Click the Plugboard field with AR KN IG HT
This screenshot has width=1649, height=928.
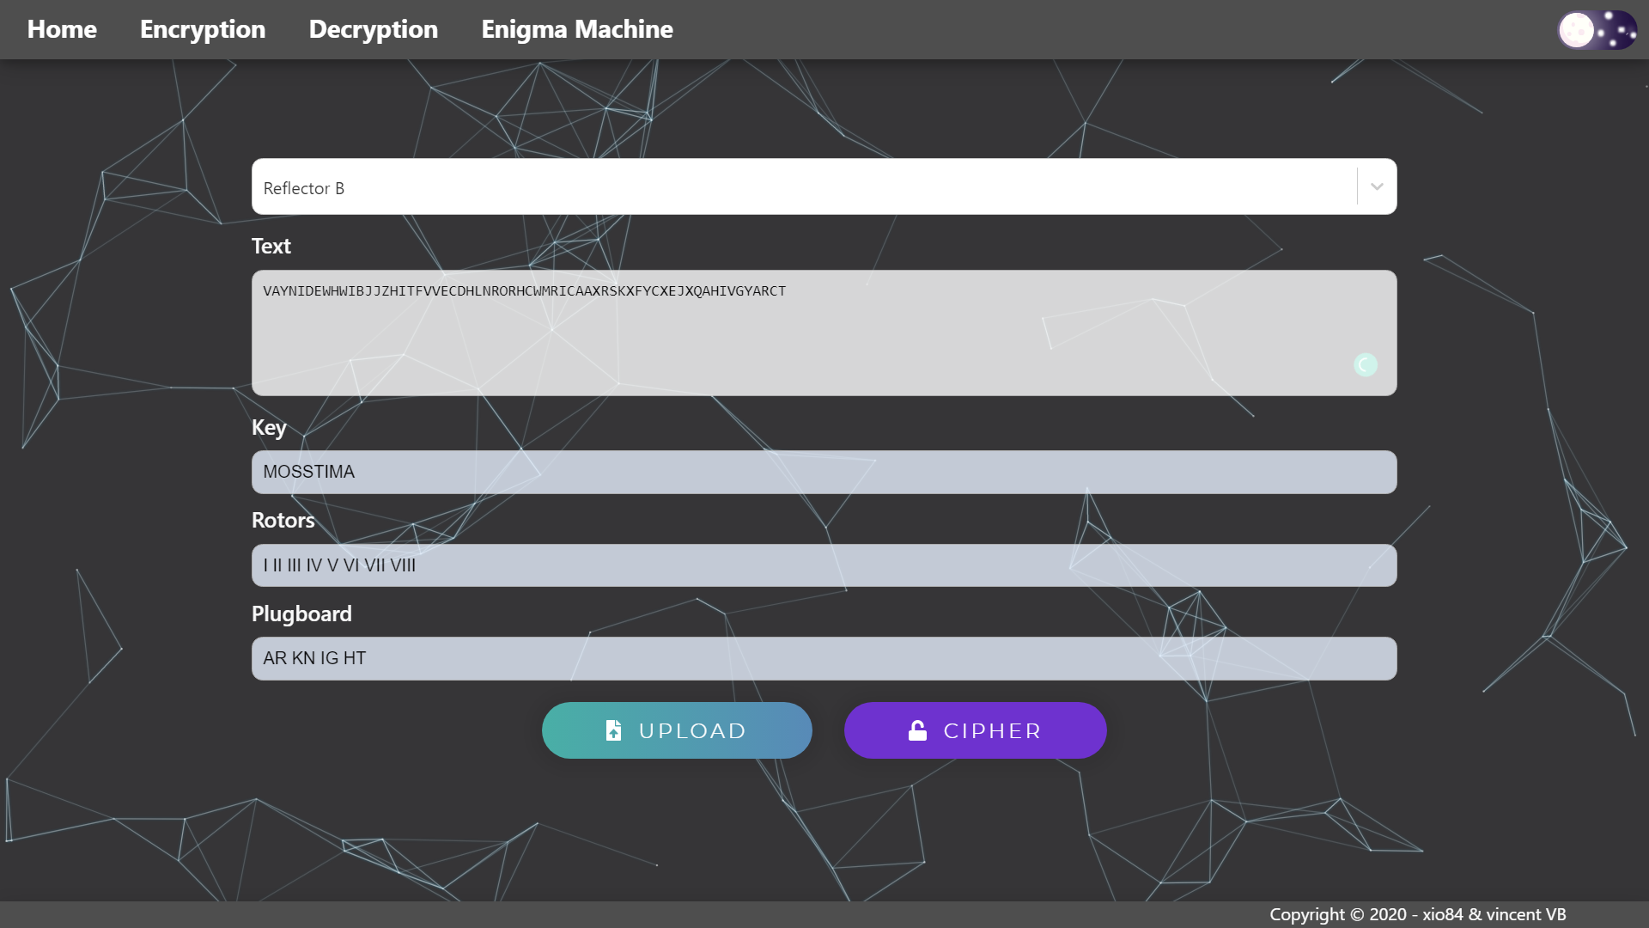pyautogui.click(x=824, y=658)
